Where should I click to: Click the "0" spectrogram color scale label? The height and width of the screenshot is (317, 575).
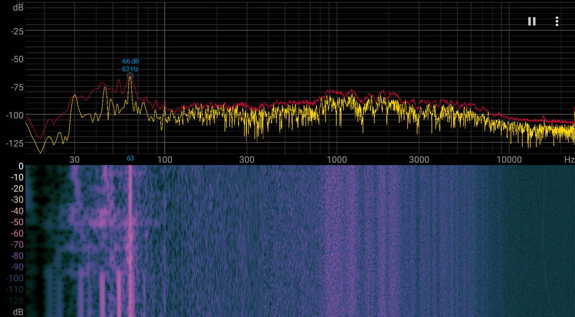[x=21, y=166]
